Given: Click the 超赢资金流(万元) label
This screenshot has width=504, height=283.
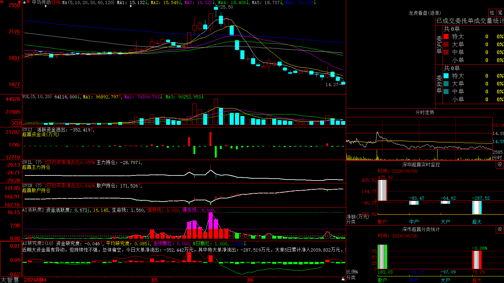Looking at the screenshot, I should pos(41,134).
